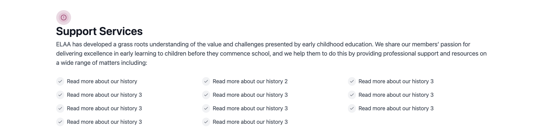The image size is (537, 137).
Task: Click the bottom check icon in the middle column
Action: (x=206, y=122)
